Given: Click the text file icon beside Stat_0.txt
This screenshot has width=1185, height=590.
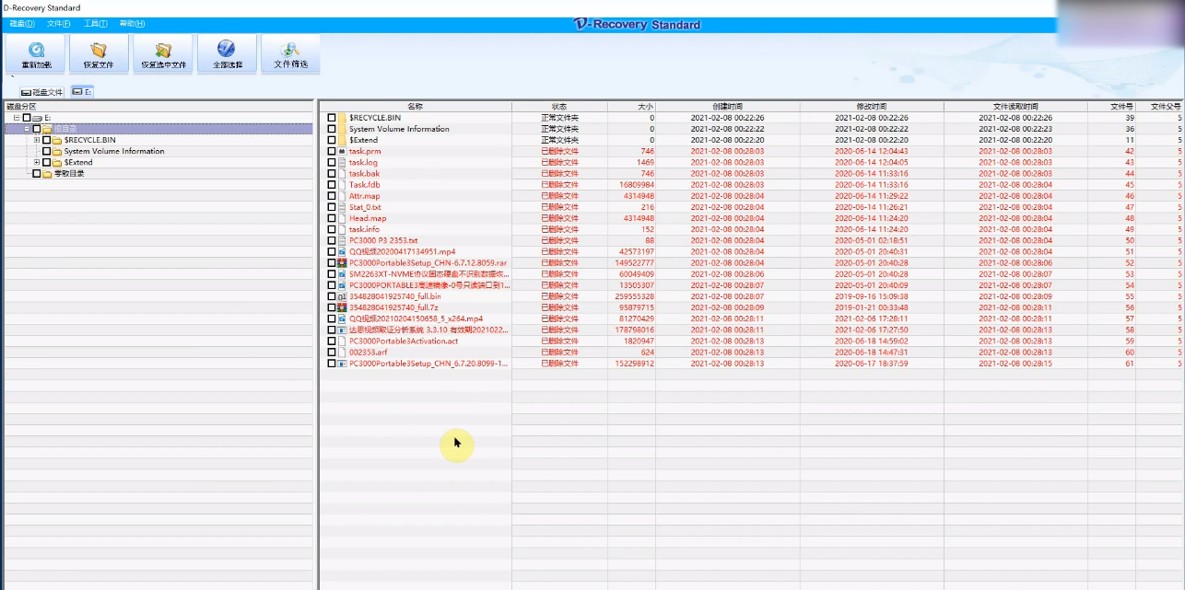Looking at the screenshot, I should (x=342, y=207).
